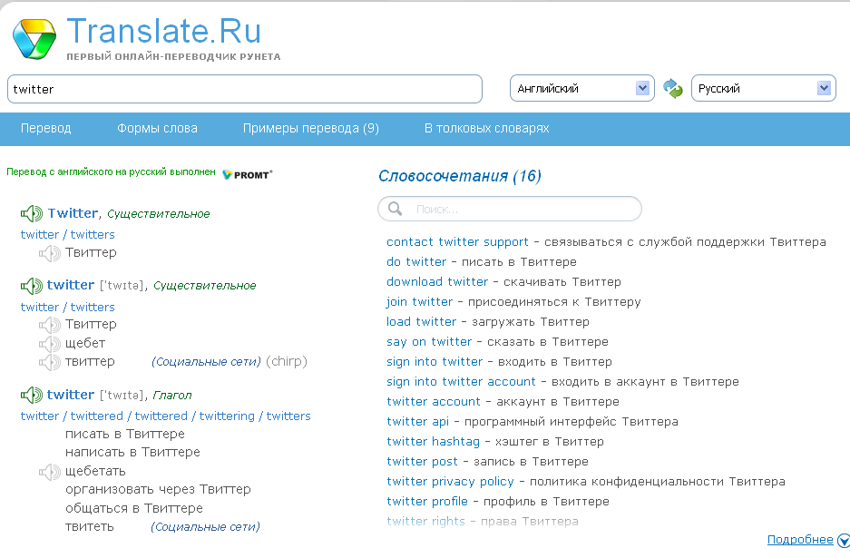Go to the В толковых словарях tab
Viewport: 850px width, 558px height.
click(x=487, y=129)
